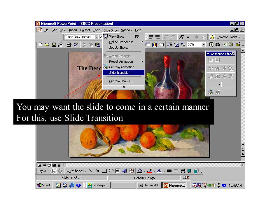Open the Times New Roman font dropdown
The height and width of the screenshot is (210, 280).
[x=97, y=37]
